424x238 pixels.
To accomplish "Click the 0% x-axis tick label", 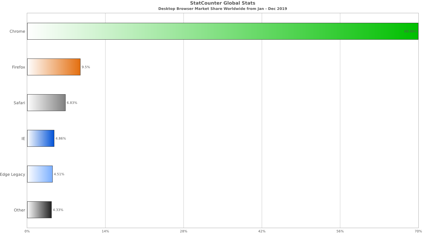I will pyautogui.click(x=27, y=231).
